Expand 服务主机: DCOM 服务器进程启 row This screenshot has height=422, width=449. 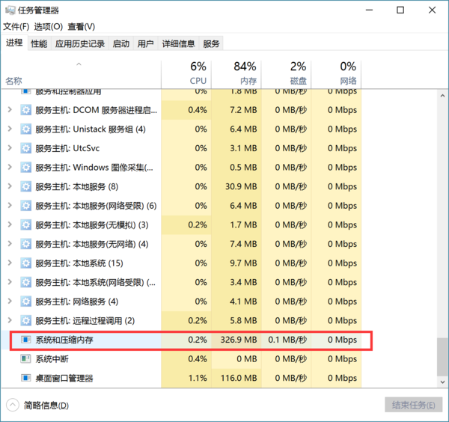point(10,110)
